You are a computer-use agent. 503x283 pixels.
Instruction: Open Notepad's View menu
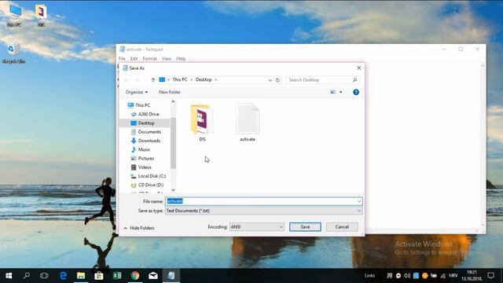166,59
